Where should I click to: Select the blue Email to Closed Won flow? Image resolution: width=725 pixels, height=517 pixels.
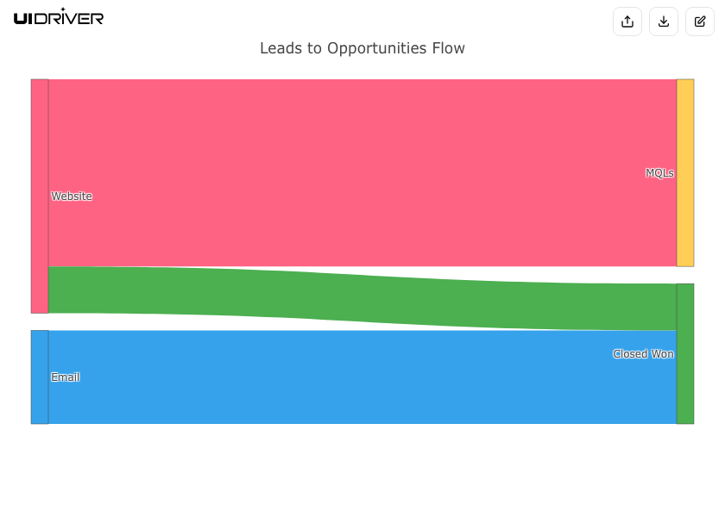(x=362, y=377)
